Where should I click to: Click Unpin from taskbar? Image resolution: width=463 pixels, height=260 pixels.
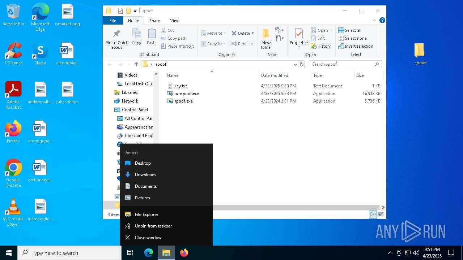click(x=166, y=226)
